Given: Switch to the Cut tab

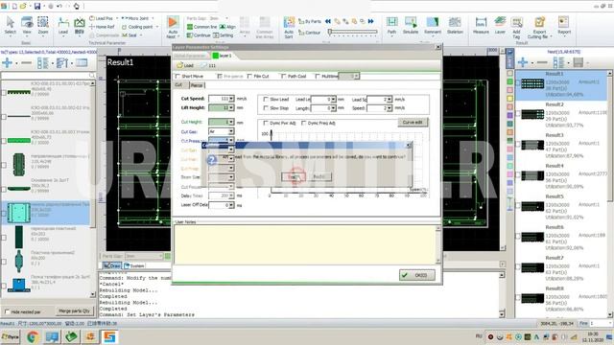Looking at the screenshot, I should point(178,85).
